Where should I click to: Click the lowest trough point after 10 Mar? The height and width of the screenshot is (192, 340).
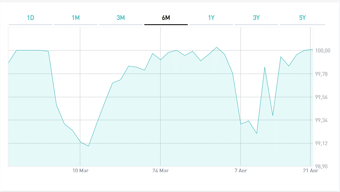click(88, 146)
